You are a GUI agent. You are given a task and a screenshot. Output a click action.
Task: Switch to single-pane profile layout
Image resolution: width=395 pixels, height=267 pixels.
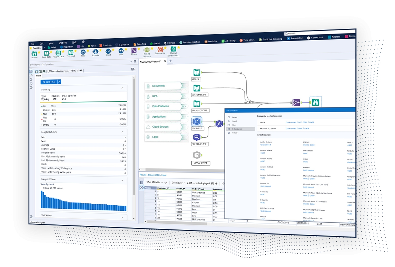point(37,72)
